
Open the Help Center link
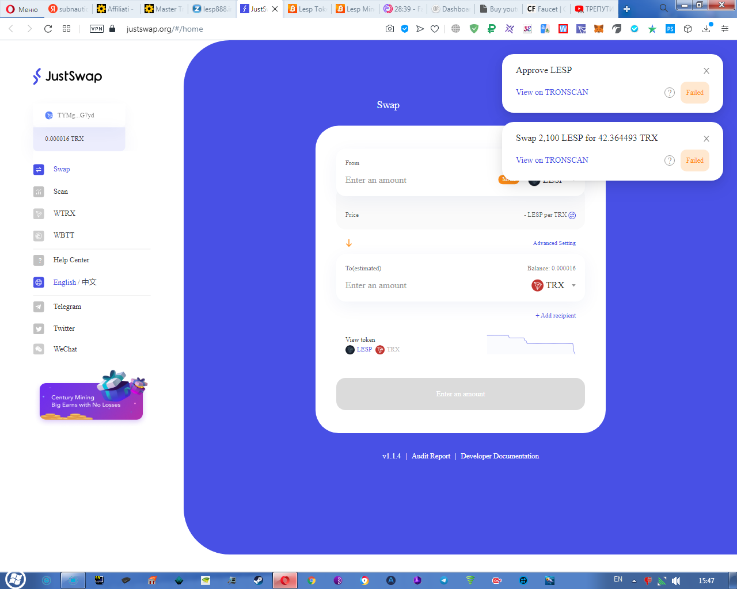71,260
